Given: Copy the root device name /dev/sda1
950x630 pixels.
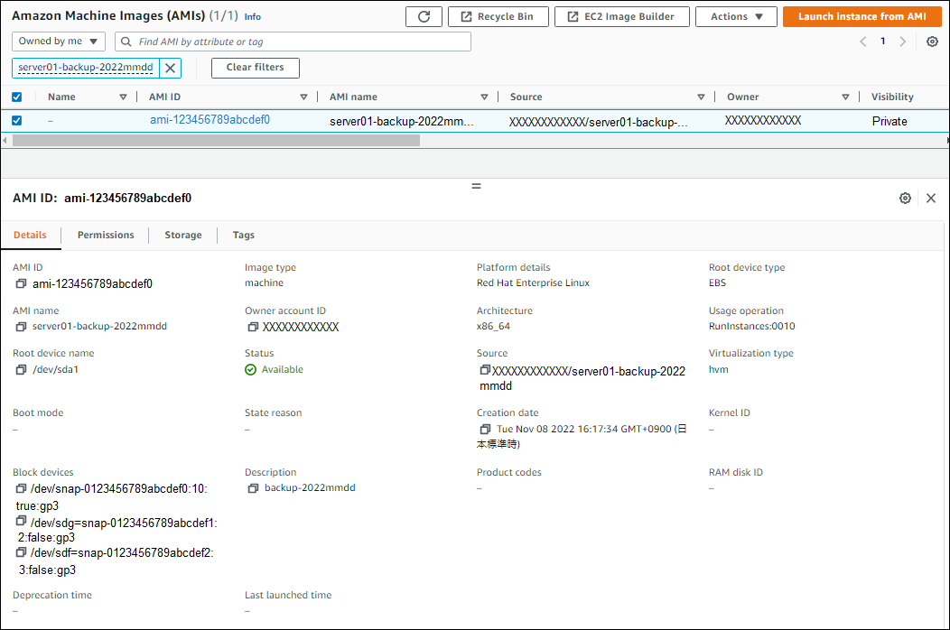Looking at the screenshot, I should click(21, 370).
